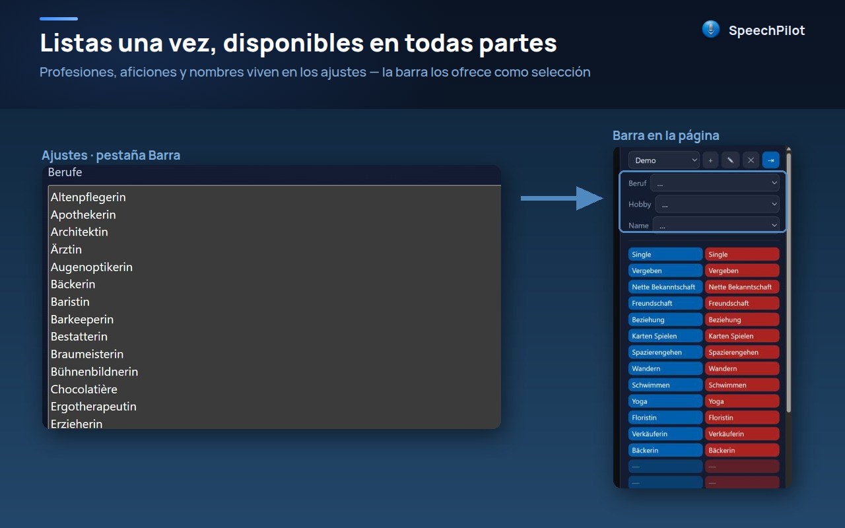The height and width of the screenshot is (528, 845).
Task: Select the blue Vergeben button
Action: [665, 271]
